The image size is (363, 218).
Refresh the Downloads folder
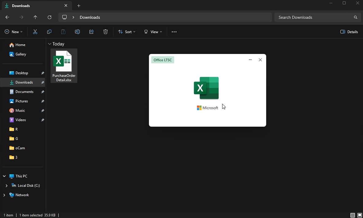[x=49, y=17]
